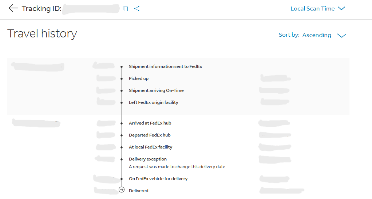Viewport: 372px width, 199px height.
Task: Click the chevron next to Local Scan Time
Action: (341, 9)
